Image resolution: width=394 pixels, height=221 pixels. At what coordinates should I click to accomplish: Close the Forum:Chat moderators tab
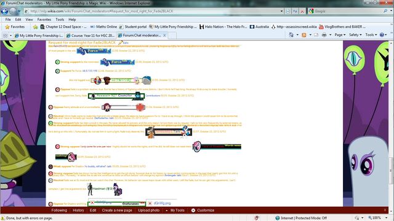(x=164, y=36)
